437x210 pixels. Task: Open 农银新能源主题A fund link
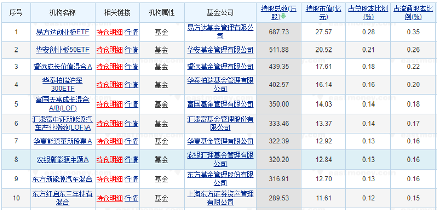pyautogui.click(x=63, y=160)
